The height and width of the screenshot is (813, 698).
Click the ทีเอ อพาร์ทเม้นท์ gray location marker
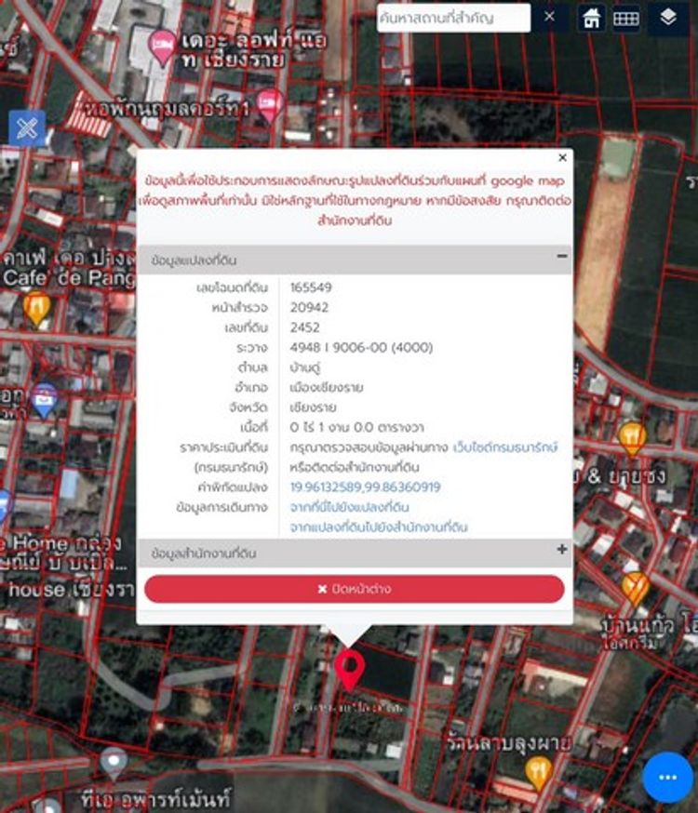point(114,763)
